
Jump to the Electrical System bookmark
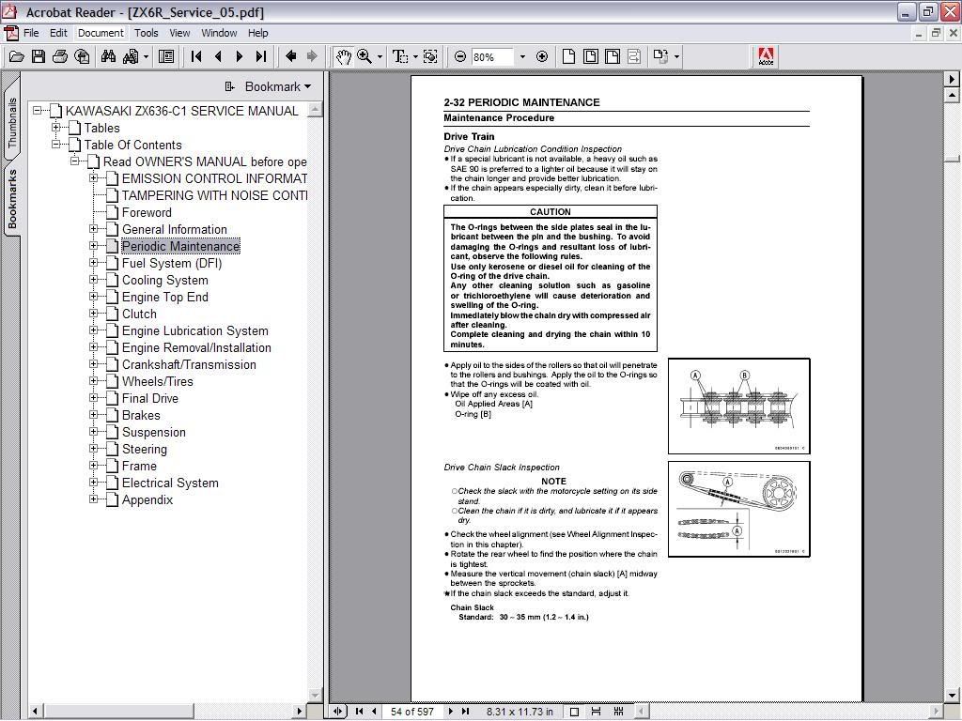tap(170, 483)
